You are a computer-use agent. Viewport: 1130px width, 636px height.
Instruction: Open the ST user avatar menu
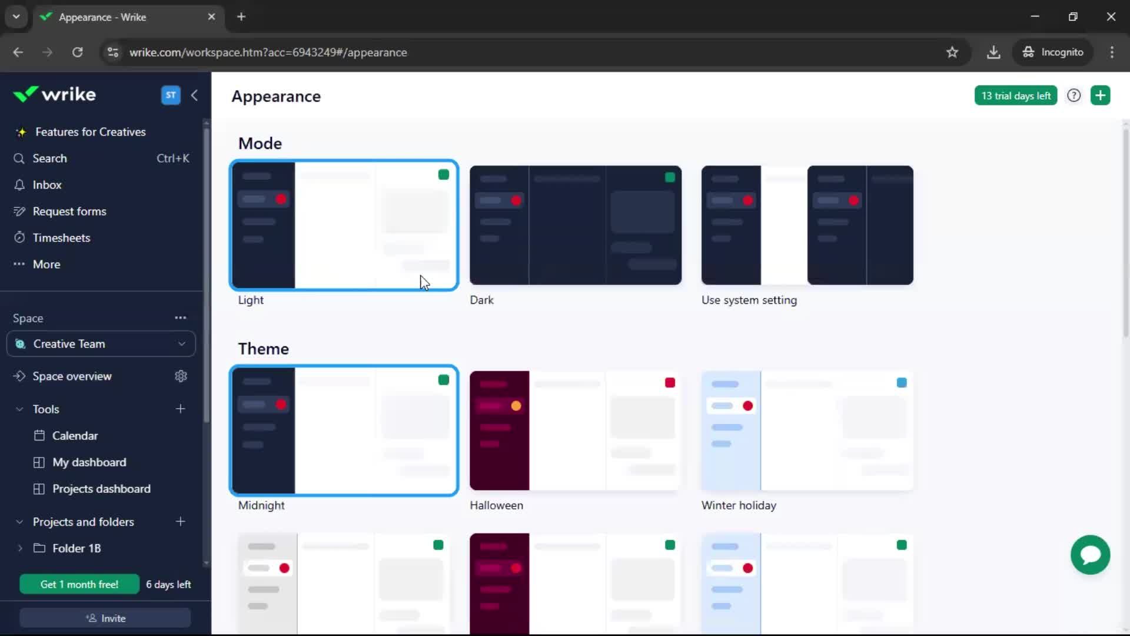click(171, 95)
